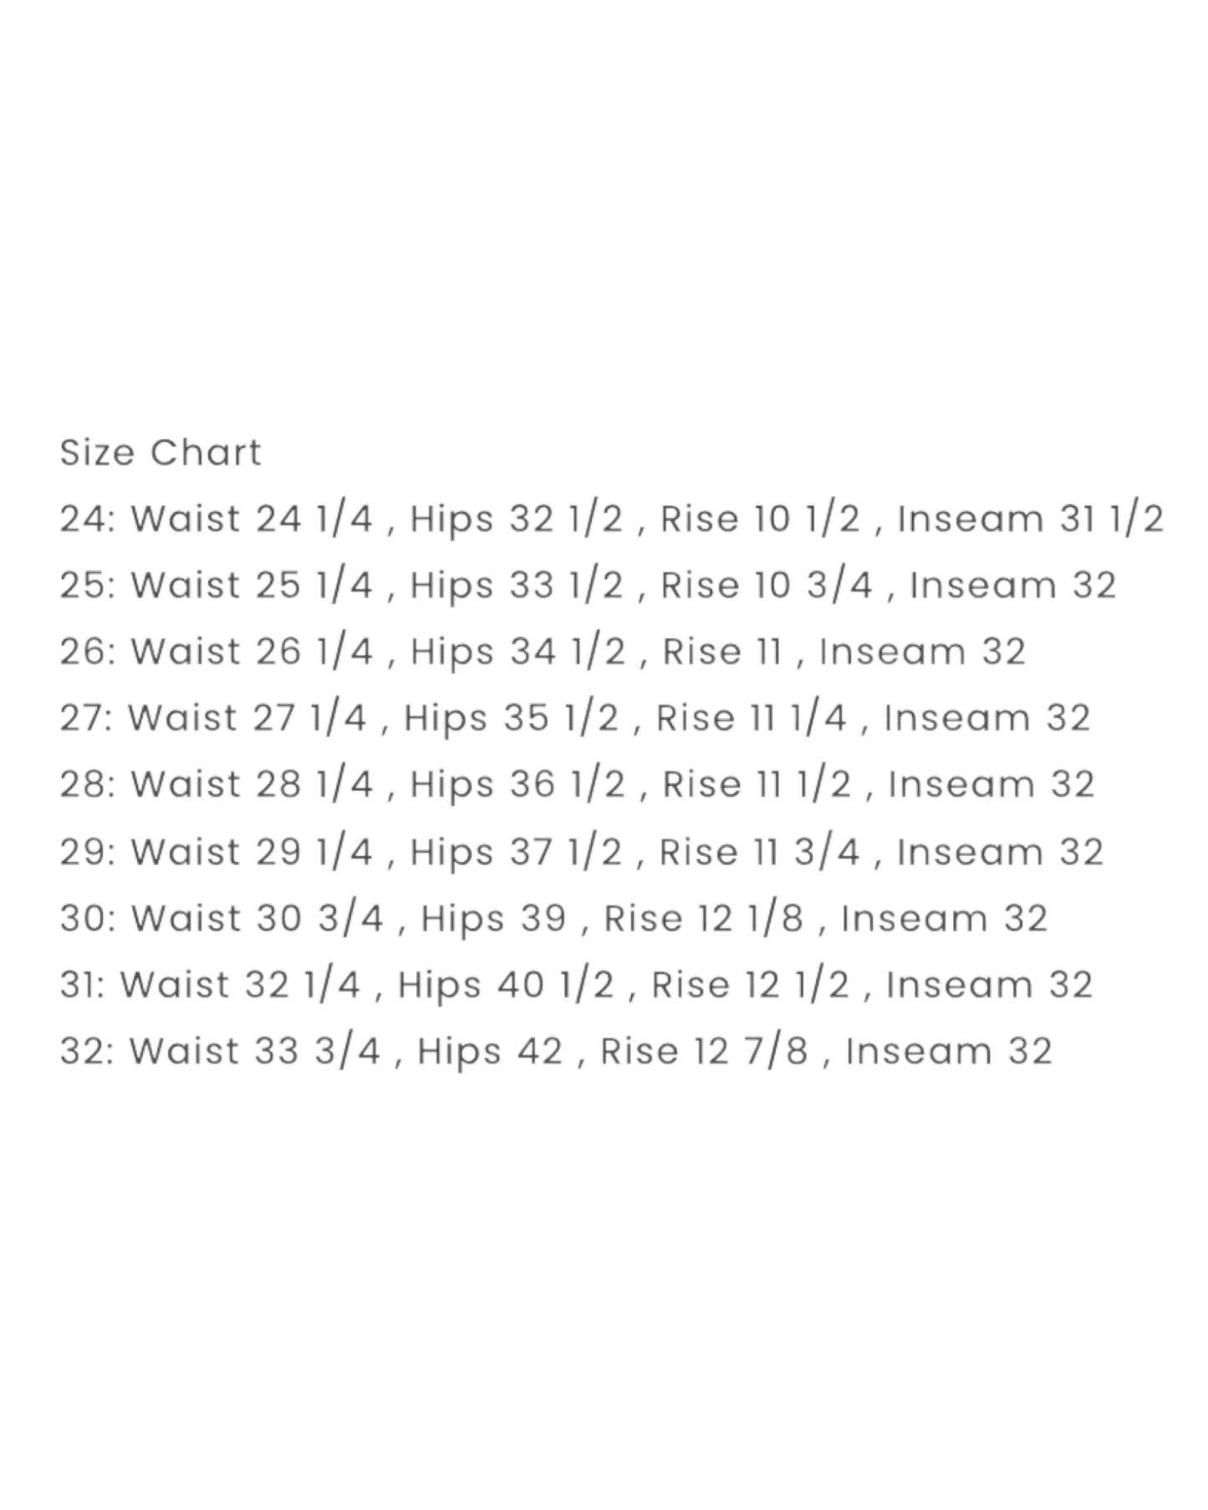Select the Hips 40 1/2 measurement
This screenshot has height=1510, width=1208.
(x=506, y=984)
